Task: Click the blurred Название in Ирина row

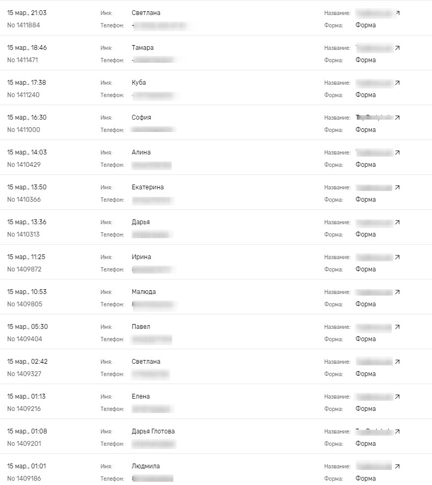Action: [374, 257]
